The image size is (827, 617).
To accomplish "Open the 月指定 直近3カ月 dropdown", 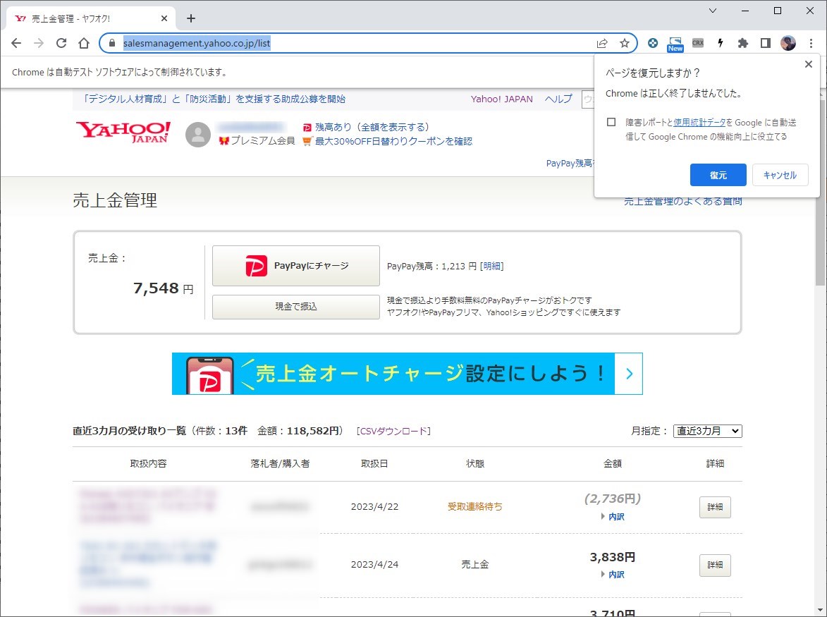I will click(x=707, y=431).
